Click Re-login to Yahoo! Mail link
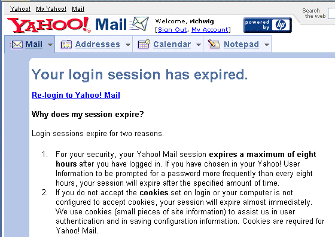This screenshot has height=237, width=335. pos(76,95)
